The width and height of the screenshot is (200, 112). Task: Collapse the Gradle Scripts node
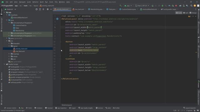click(x=4, y=64)
